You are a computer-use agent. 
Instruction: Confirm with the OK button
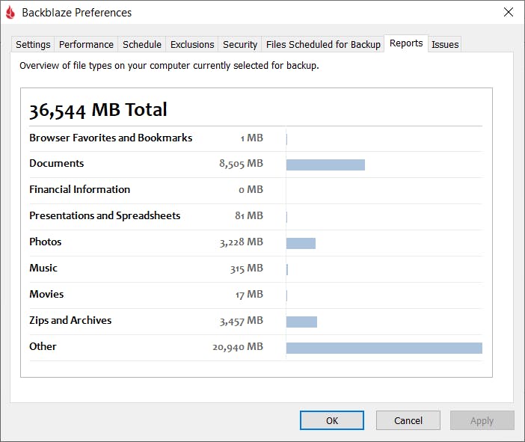pos(332,420)
